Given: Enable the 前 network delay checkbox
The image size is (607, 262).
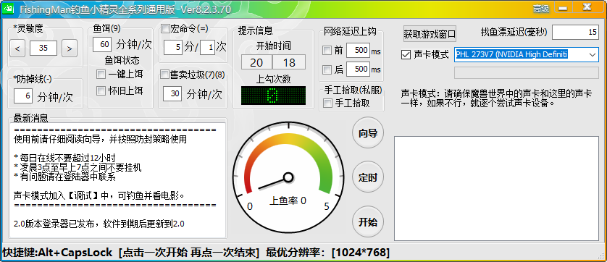Looking at the screenshot, I should point(327,51).
